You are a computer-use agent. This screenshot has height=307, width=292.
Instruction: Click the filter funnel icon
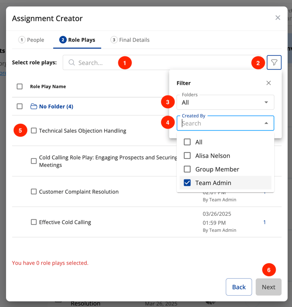pyautogui.click(x=274, y=62)
